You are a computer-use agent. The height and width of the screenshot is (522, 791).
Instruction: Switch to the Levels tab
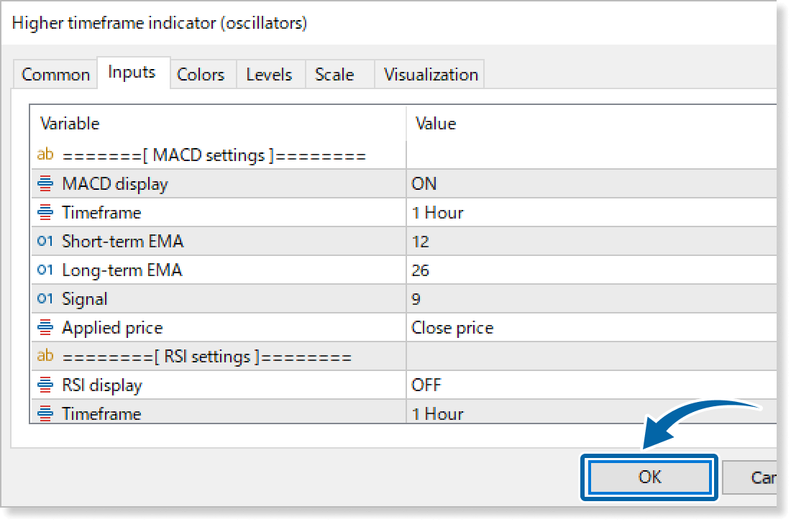coord(269,75)
